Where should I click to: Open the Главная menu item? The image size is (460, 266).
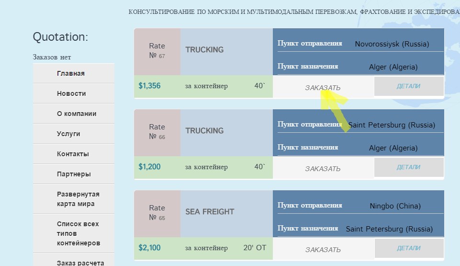70,73
